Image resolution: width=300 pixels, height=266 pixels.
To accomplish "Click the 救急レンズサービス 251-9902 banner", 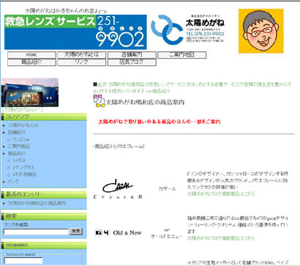I will pyautogui.click(x=75, y=32).
